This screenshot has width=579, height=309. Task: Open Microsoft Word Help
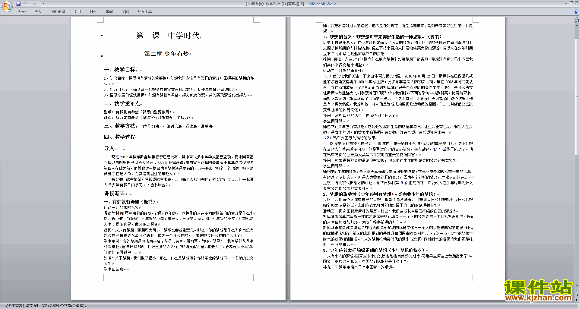[576, 11]
